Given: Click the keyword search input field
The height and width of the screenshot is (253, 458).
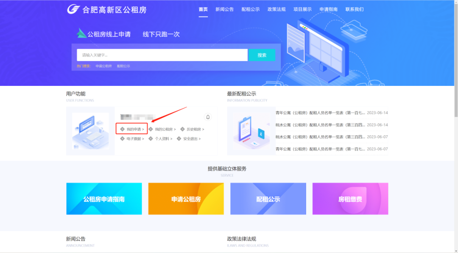Looking at the screenshot, I should tap(162, 55).
